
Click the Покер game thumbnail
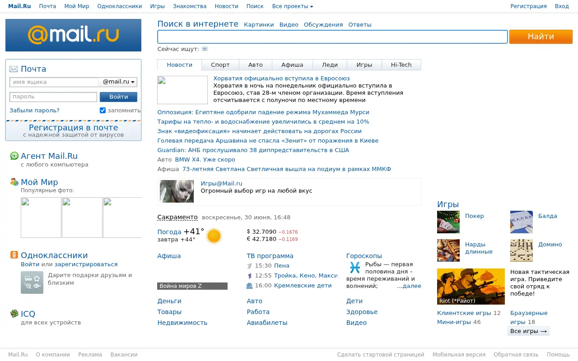[x=448, y=222]
